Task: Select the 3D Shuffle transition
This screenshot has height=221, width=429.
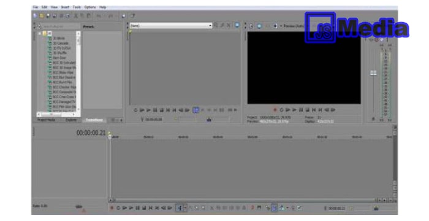Action: pos(60,53)
